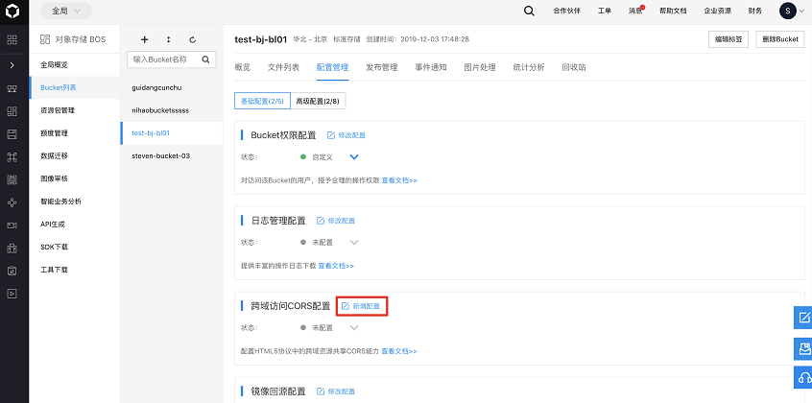Screen dimensions: 812x403
Task: Click the search magnifier in the top bar
Action: (529, 11)
